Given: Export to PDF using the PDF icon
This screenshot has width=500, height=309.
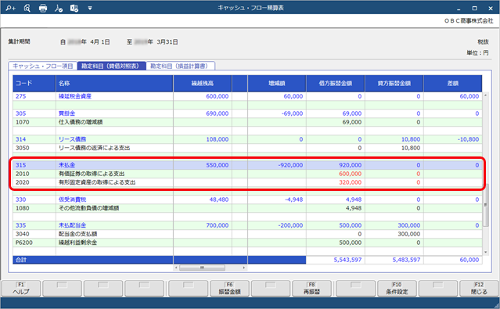Looking at the screenshot, I should 59,8.
